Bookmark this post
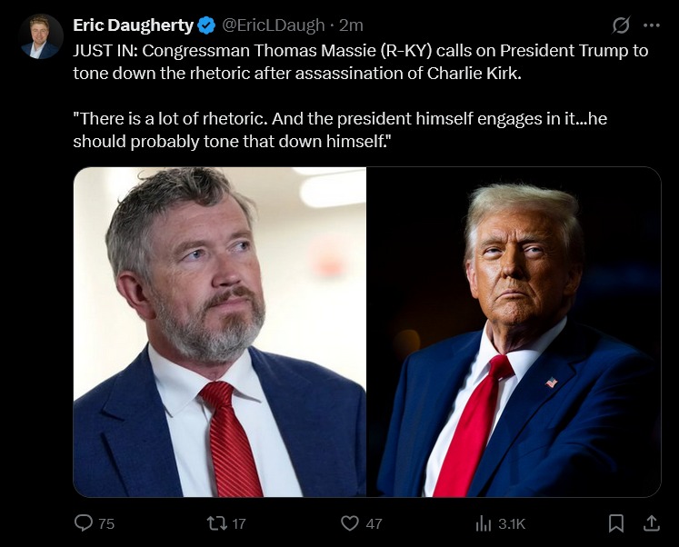Image resolution: width=679 pixels, height=547 pixels. [615, 522]
